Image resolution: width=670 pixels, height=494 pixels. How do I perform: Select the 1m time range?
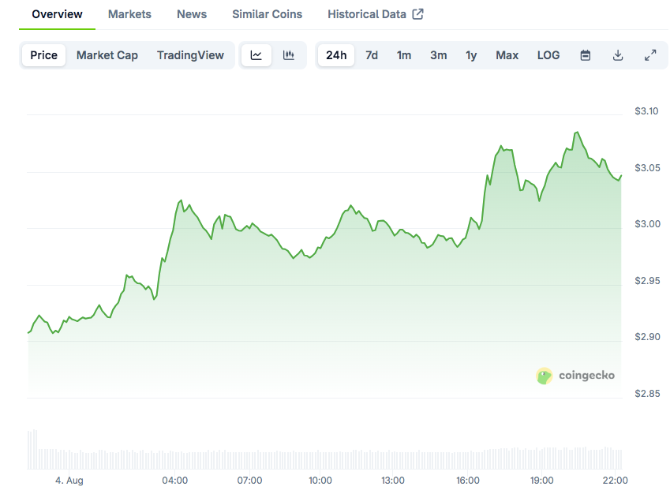(404, 55)
